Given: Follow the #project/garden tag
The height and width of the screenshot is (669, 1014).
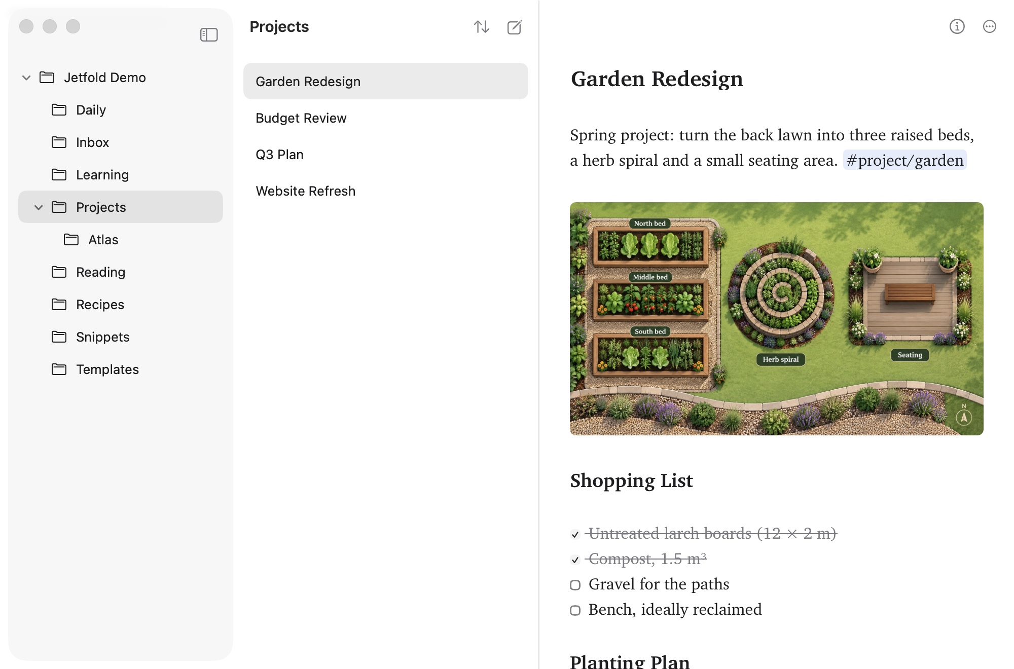Looking at the screenshot, I should (905, 160).
